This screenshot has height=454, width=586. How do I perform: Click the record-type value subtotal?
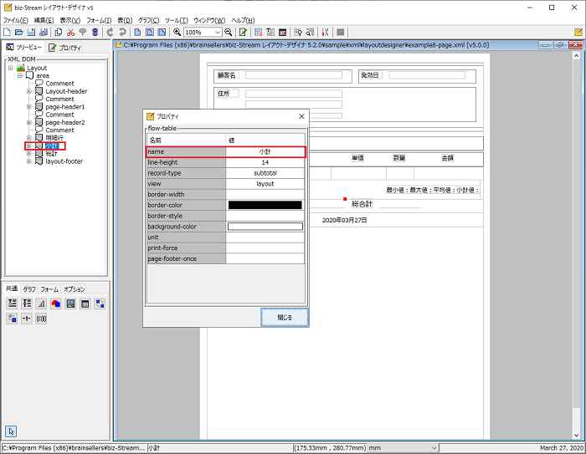coord(265,173)
